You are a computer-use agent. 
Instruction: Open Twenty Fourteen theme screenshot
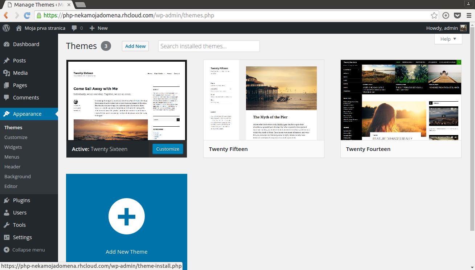(401, 100)
